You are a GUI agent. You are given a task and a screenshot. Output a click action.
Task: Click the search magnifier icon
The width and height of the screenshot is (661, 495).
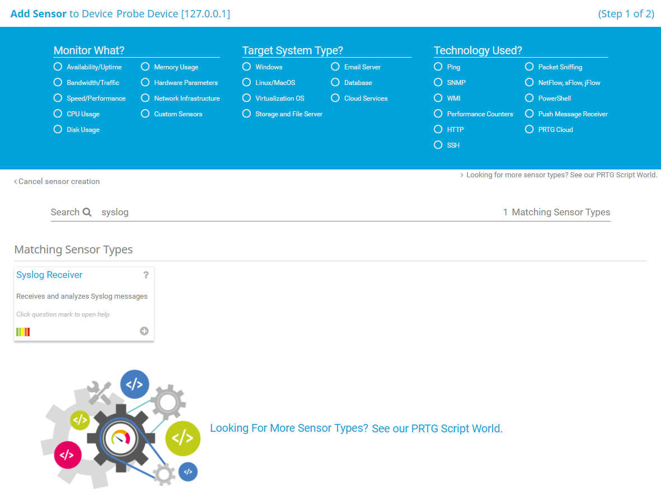point(87,212)
